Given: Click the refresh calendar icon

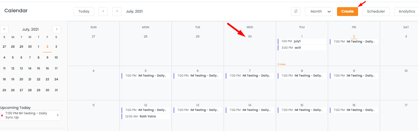Looking at the screenshot, I should point(296,11).
